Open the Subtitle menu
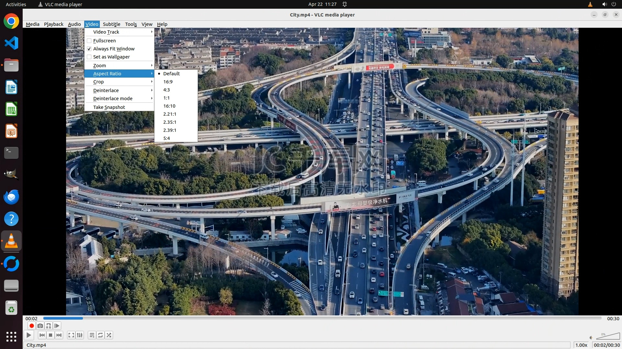This screenshot has height=349, width=622. [111, 24]
